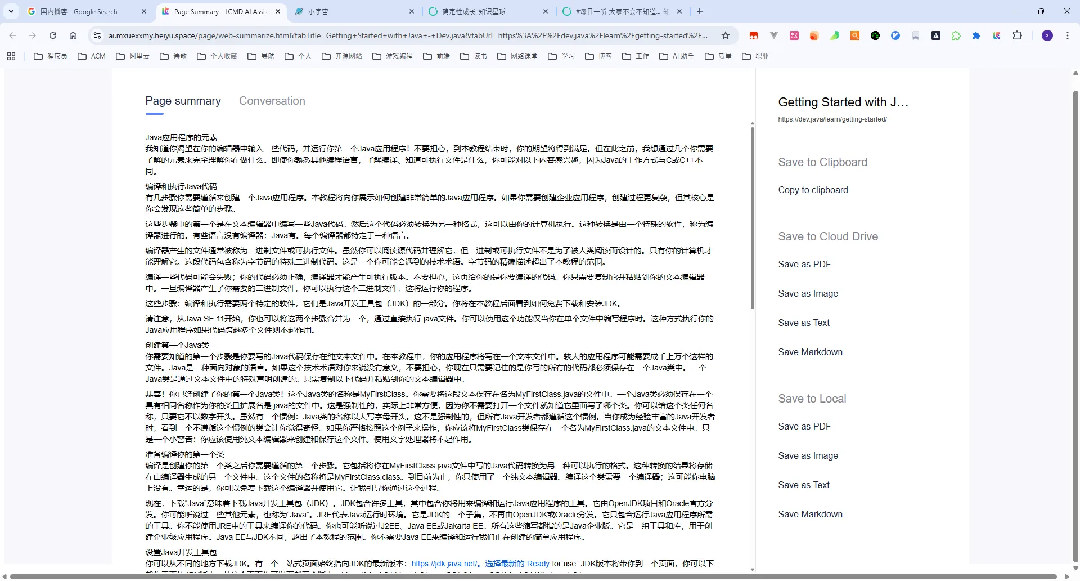Image resolution: width=1080 pixels, height=581 pixels.
Task: Open the apps grid shortcut in bookmarks bar
Action: coord(11,56)
